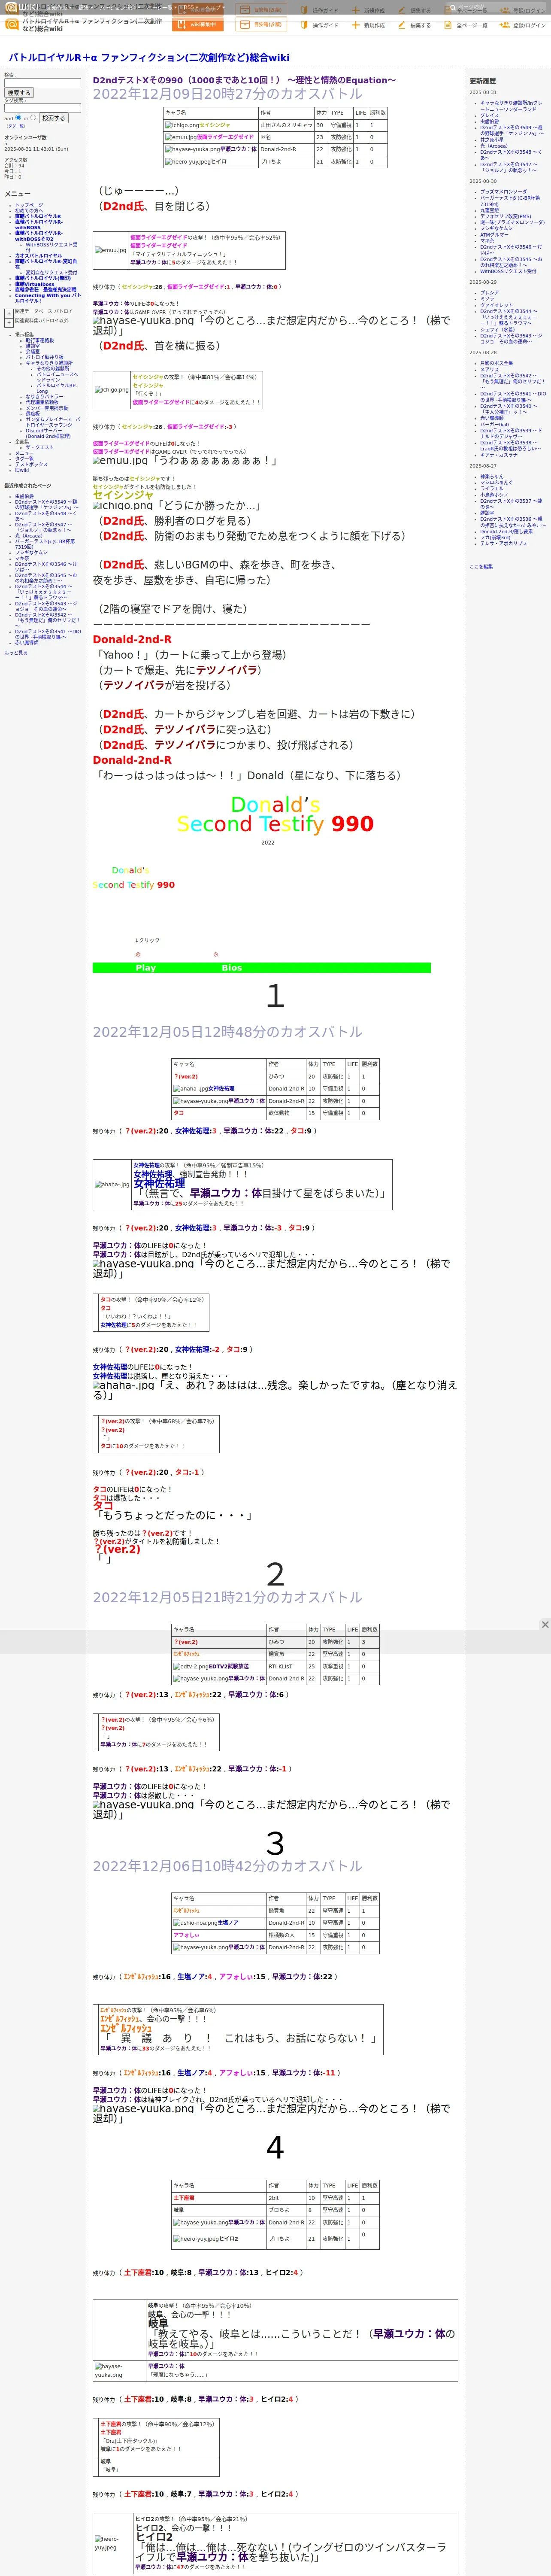Open グレイス in 更新履歴
551x2576 pixels.
(x=489, y=115)
